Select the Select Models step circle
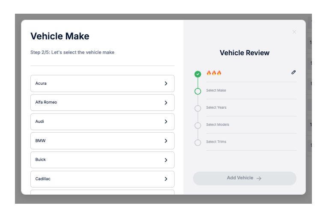This screenshot has height=217, width=332. click(198, 125)
